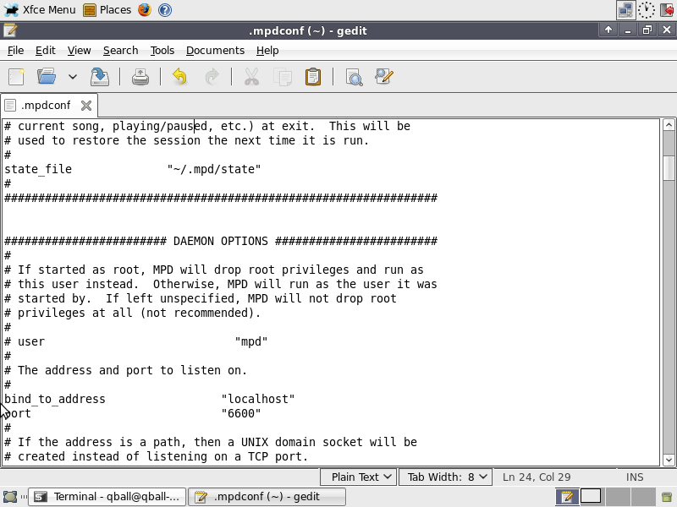Switch to the fourth workspace in pager
The image size is (677, 507).
643,497
